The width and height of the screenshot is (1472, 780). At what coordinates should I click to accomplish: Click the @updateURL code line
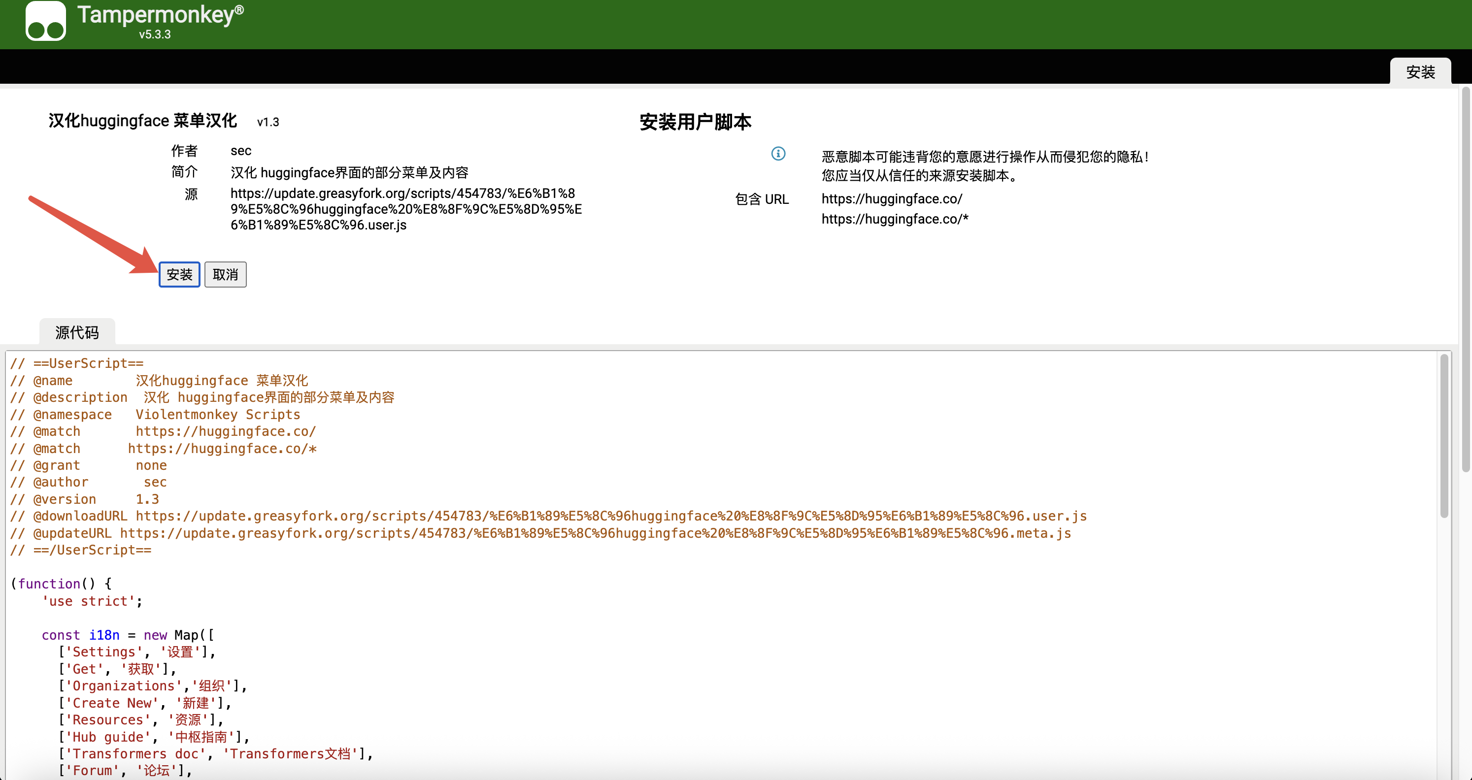(x=540, y=533)
